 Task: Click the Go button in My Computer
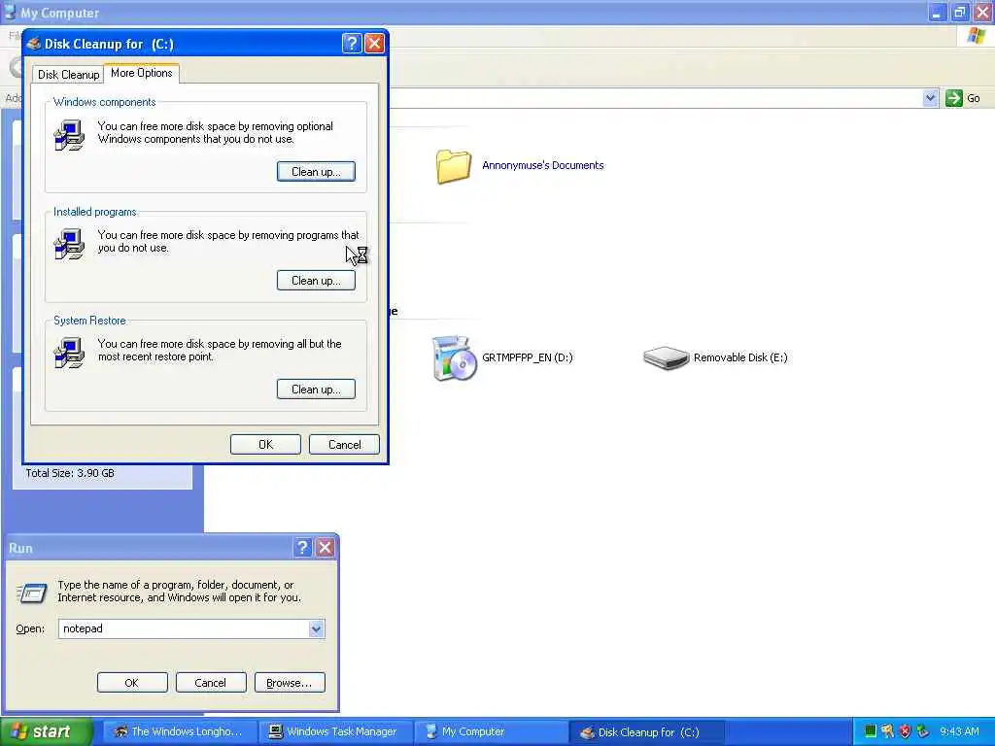coord(963,98)
